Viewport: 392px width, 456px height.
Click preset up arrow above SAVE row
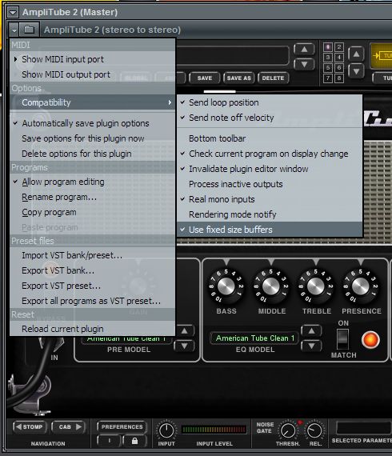(304, 50)
